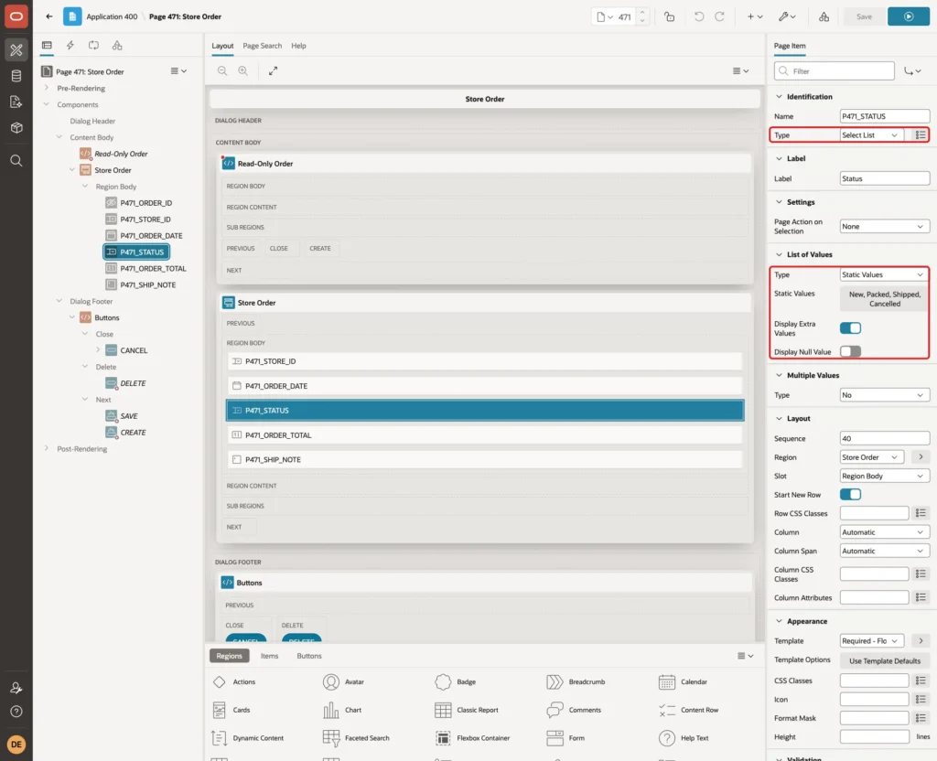Open the rendering tree hamburger menu
The height and width of the screenshot is (761, 937).
[178, 71]
